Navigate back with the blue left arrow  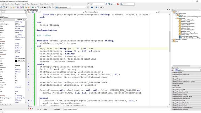96,8
